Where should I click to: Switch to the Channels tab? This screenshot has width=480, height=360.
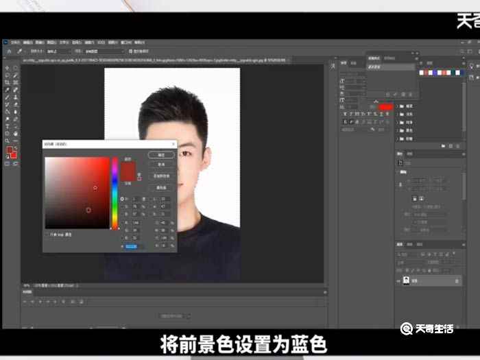[410, 244]
